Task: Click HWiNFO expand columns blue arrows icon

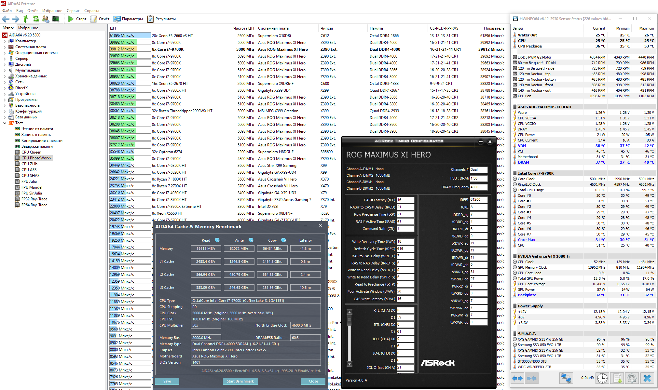Action: point(517,378)
